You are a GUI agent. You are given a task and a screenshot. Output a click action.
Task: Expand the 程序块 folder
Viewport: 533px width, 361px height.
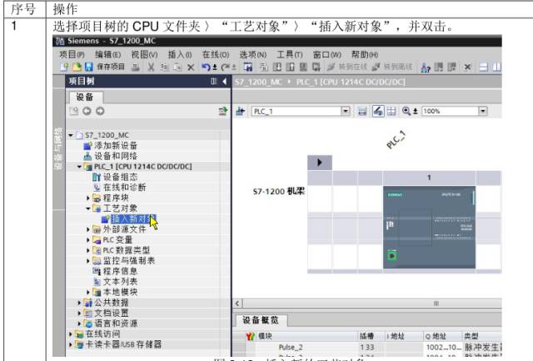pos(88,198)
